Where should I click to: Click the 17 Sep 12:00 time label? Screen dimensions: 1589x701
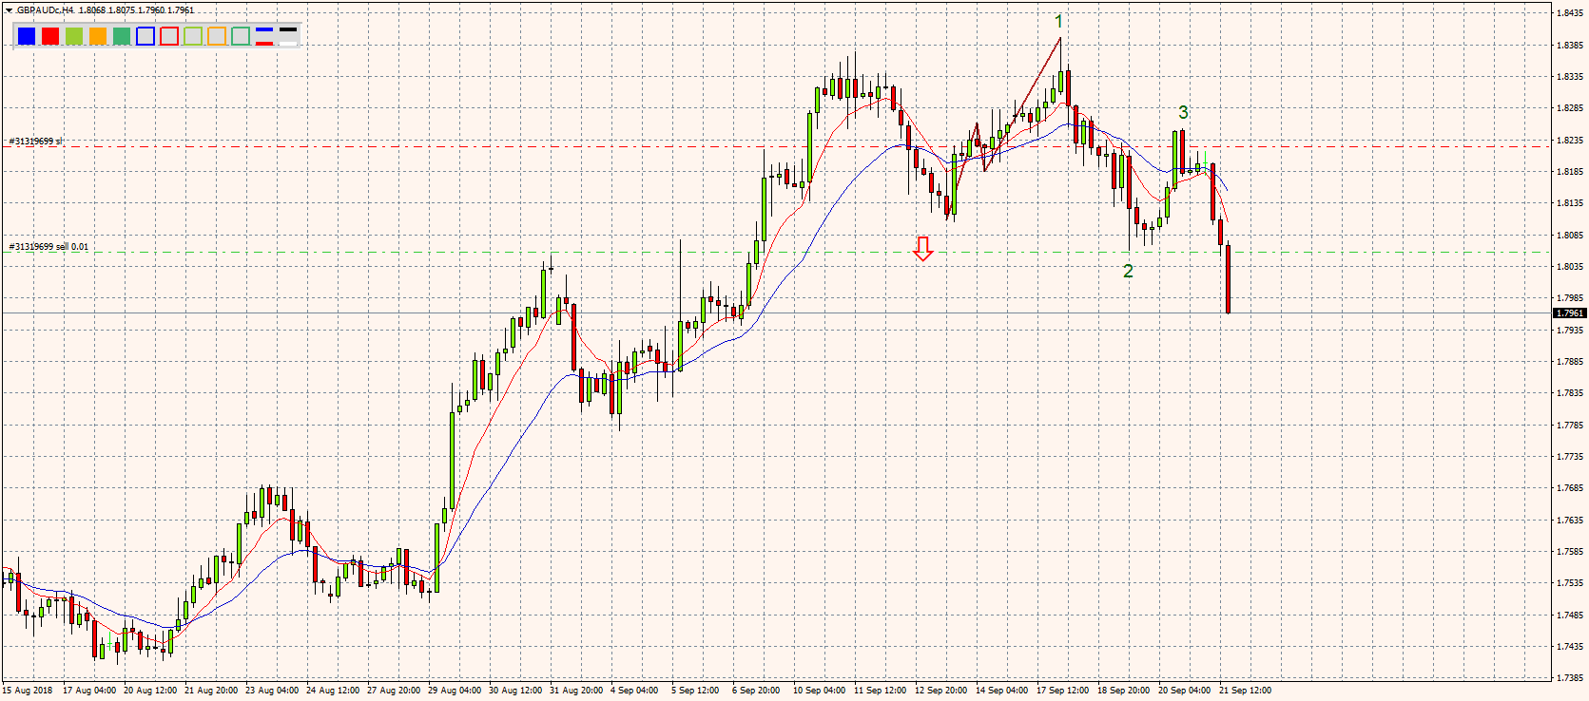[1063, 691]
